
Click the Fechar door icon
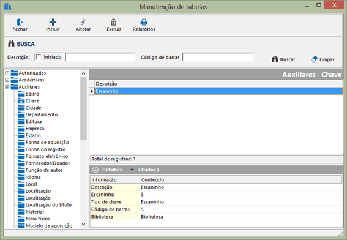click(x=20, y=22)
